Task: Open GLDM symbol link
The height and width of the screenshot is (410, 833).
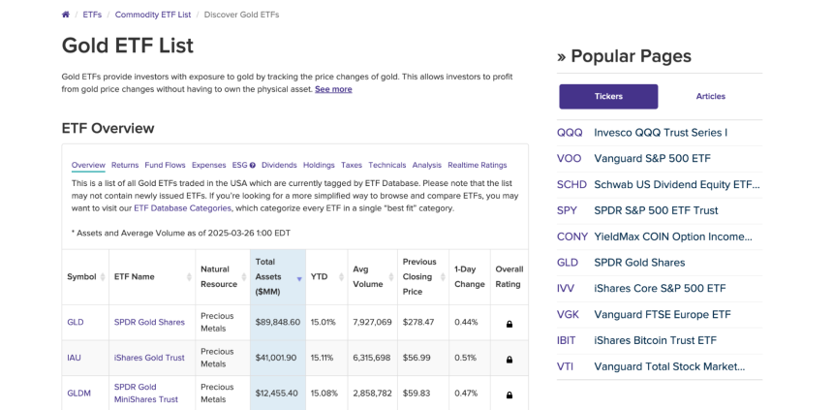Action: tap(78, 394)
